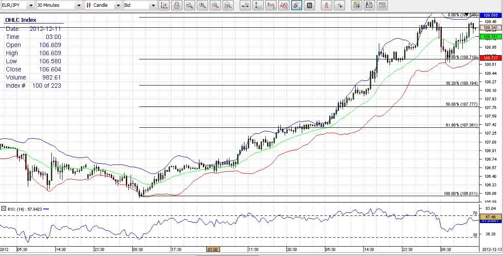Click the blue RSI line color swatch

46,209
